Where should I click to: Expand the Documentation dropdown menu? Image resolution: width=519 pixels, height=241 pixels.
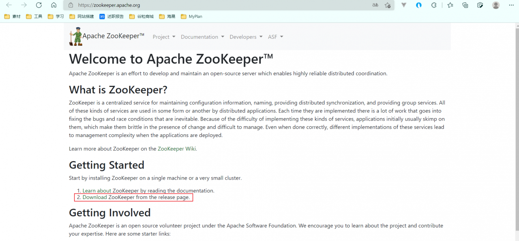(202, 37)
